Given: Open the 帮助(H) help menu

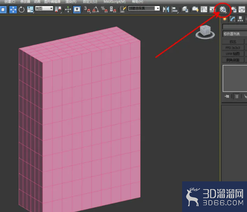Looking at the screenshot, I should [x=138, y=2].
